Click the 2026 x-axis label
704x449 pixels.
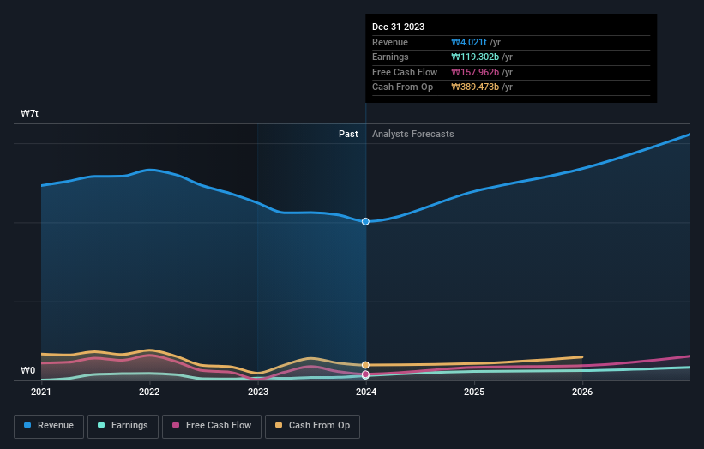pos(582,392)
